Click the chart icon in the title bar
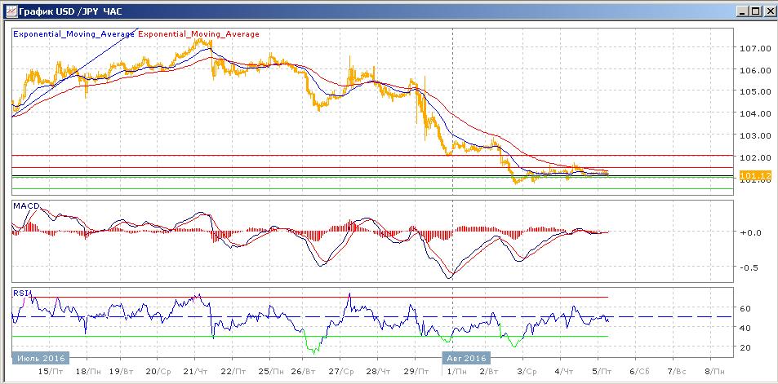Screen dimensions: 778x384 point(9,11)
